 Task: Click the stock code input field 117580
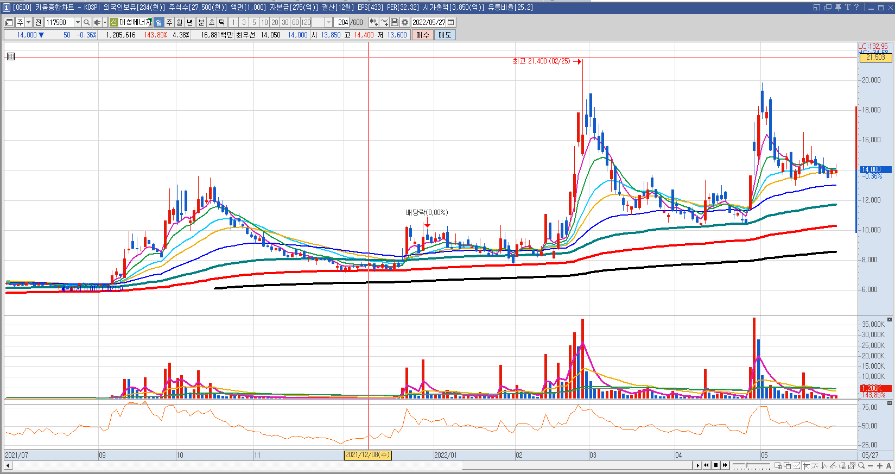pyautogui.click(x=59, y=22)
